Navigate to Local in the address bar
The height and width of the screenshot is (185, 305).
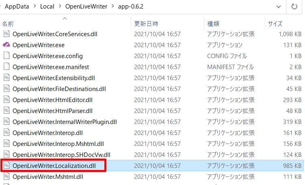point(47,7)
